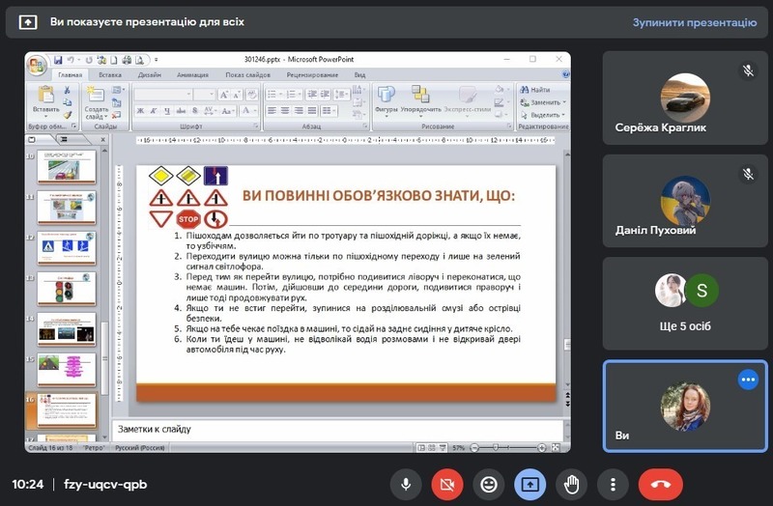Raise hand in the meeting
773x506 pixels.
coord(571,484)
